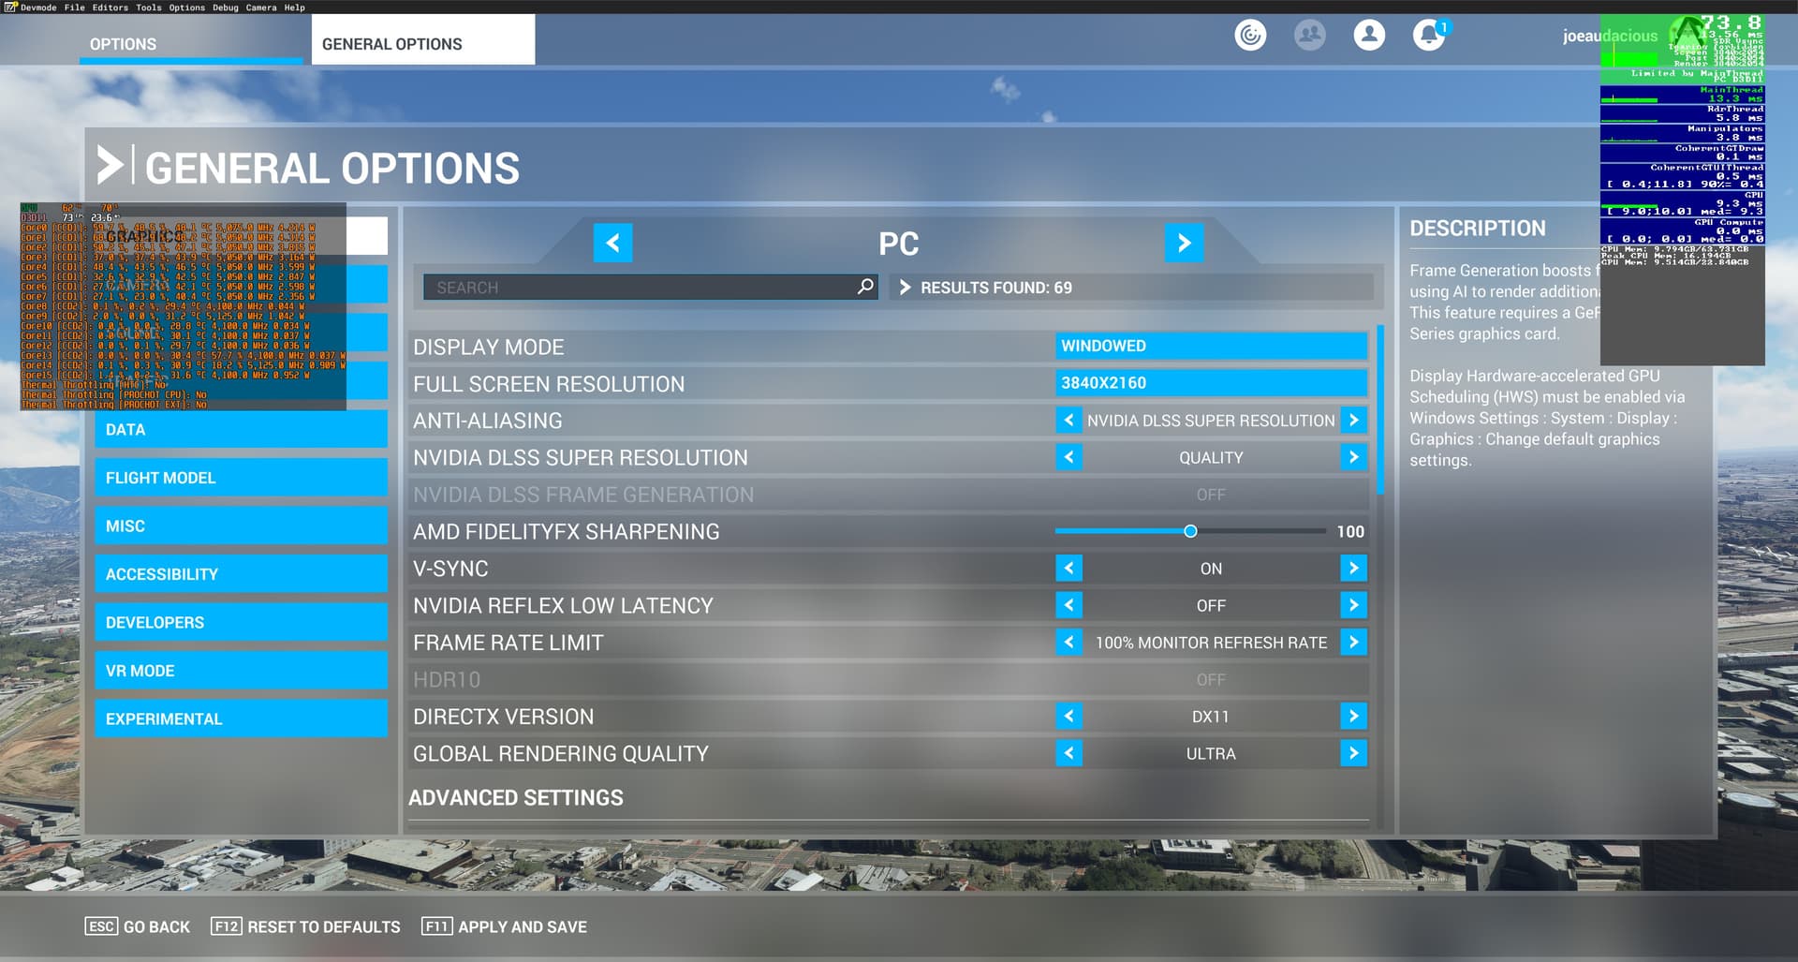Toggle V-Sync off using its right arrow
This screenshot has width=1798, height=962.
click(x=1352, y=568)
